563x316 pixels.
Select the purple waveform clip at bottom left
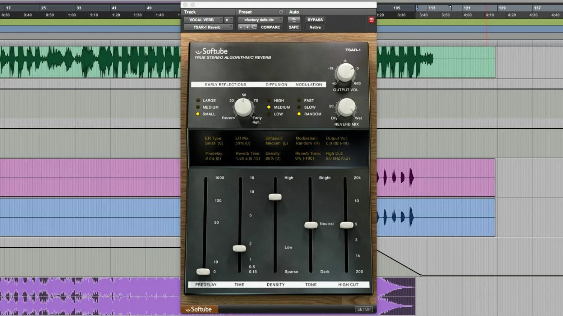[90, 296]
